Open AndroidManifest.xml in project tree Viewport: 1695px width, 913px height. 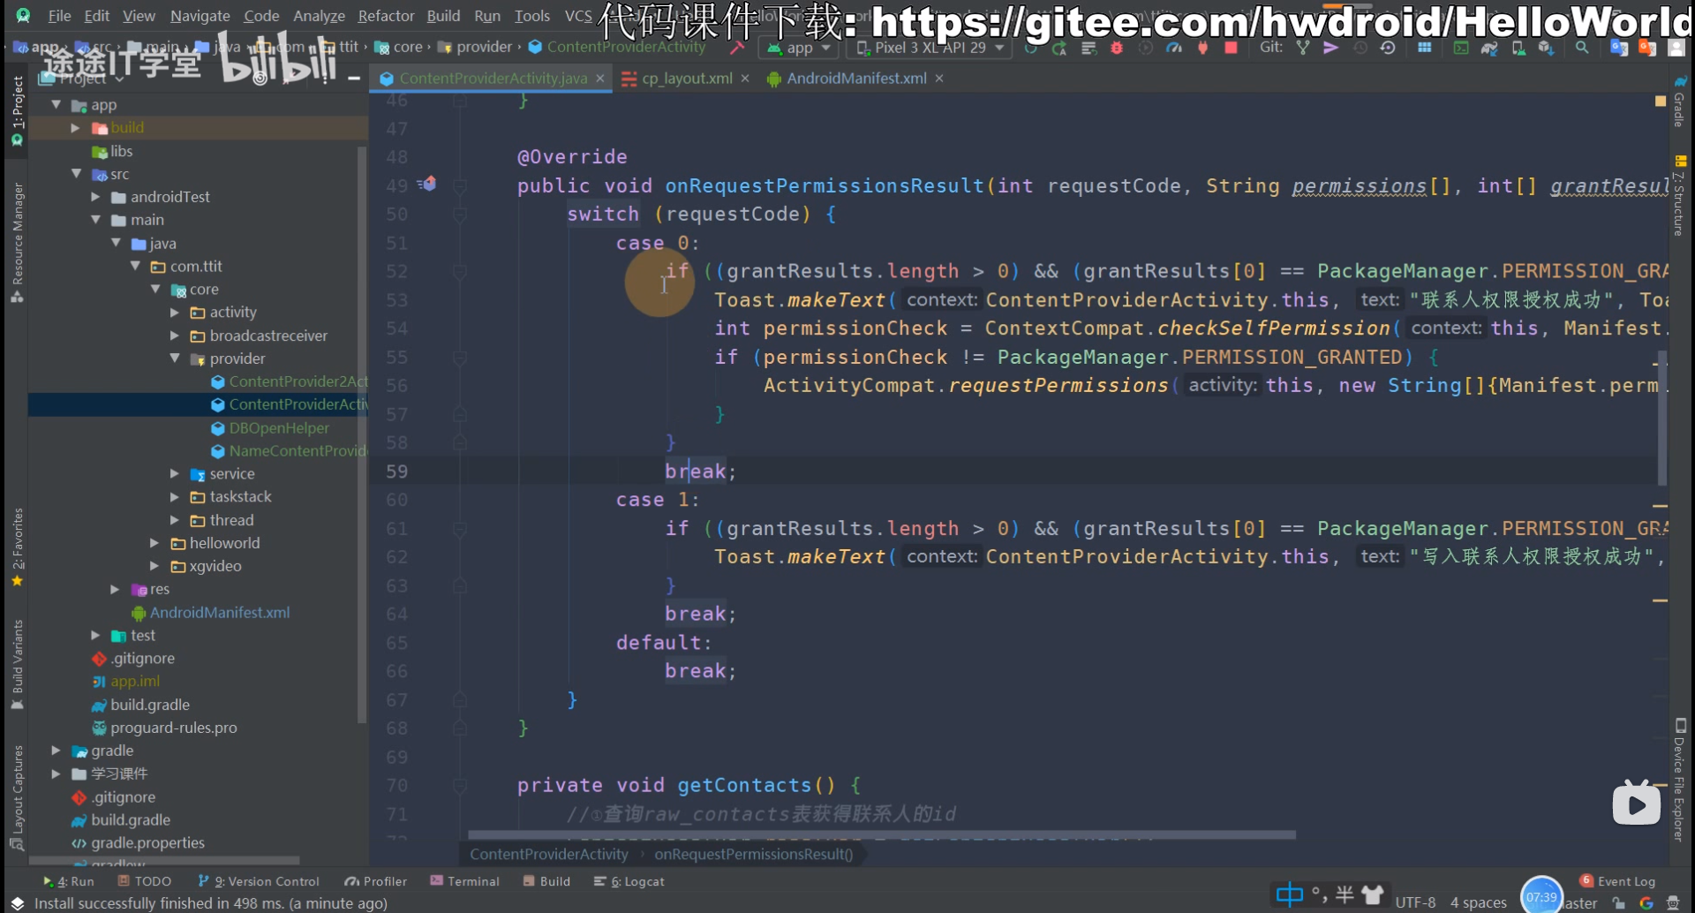(219, 613)
